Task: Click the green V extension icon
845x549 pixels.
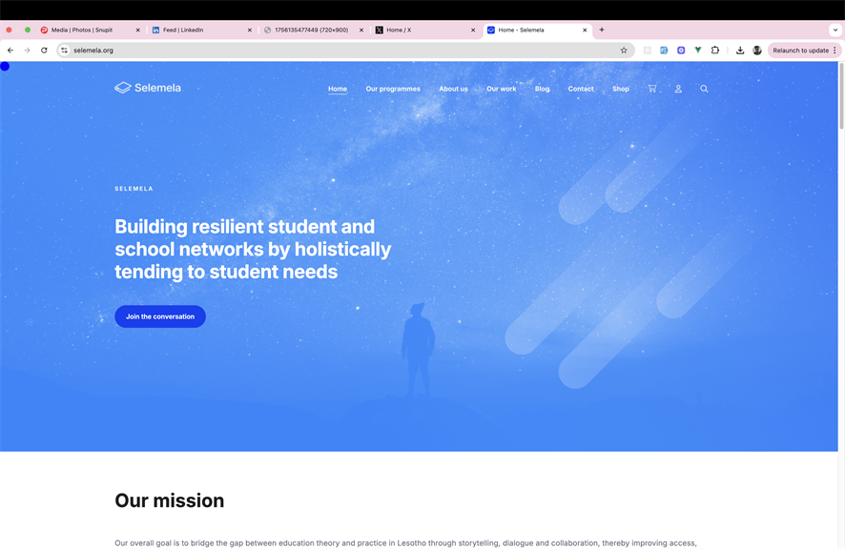Action: pyautogui.click(x=698, y=51)
